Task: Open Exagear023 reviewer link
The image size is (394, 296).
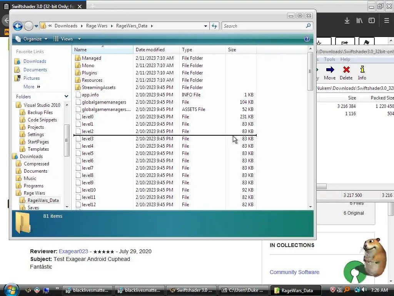Action: [x=73, y=251]
